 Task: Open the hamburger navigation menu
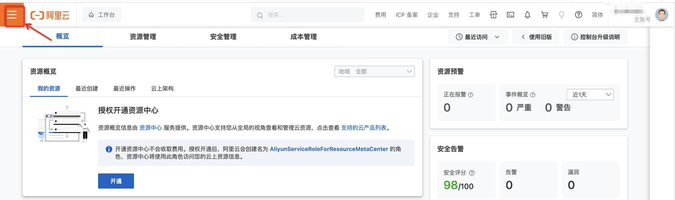12,15
